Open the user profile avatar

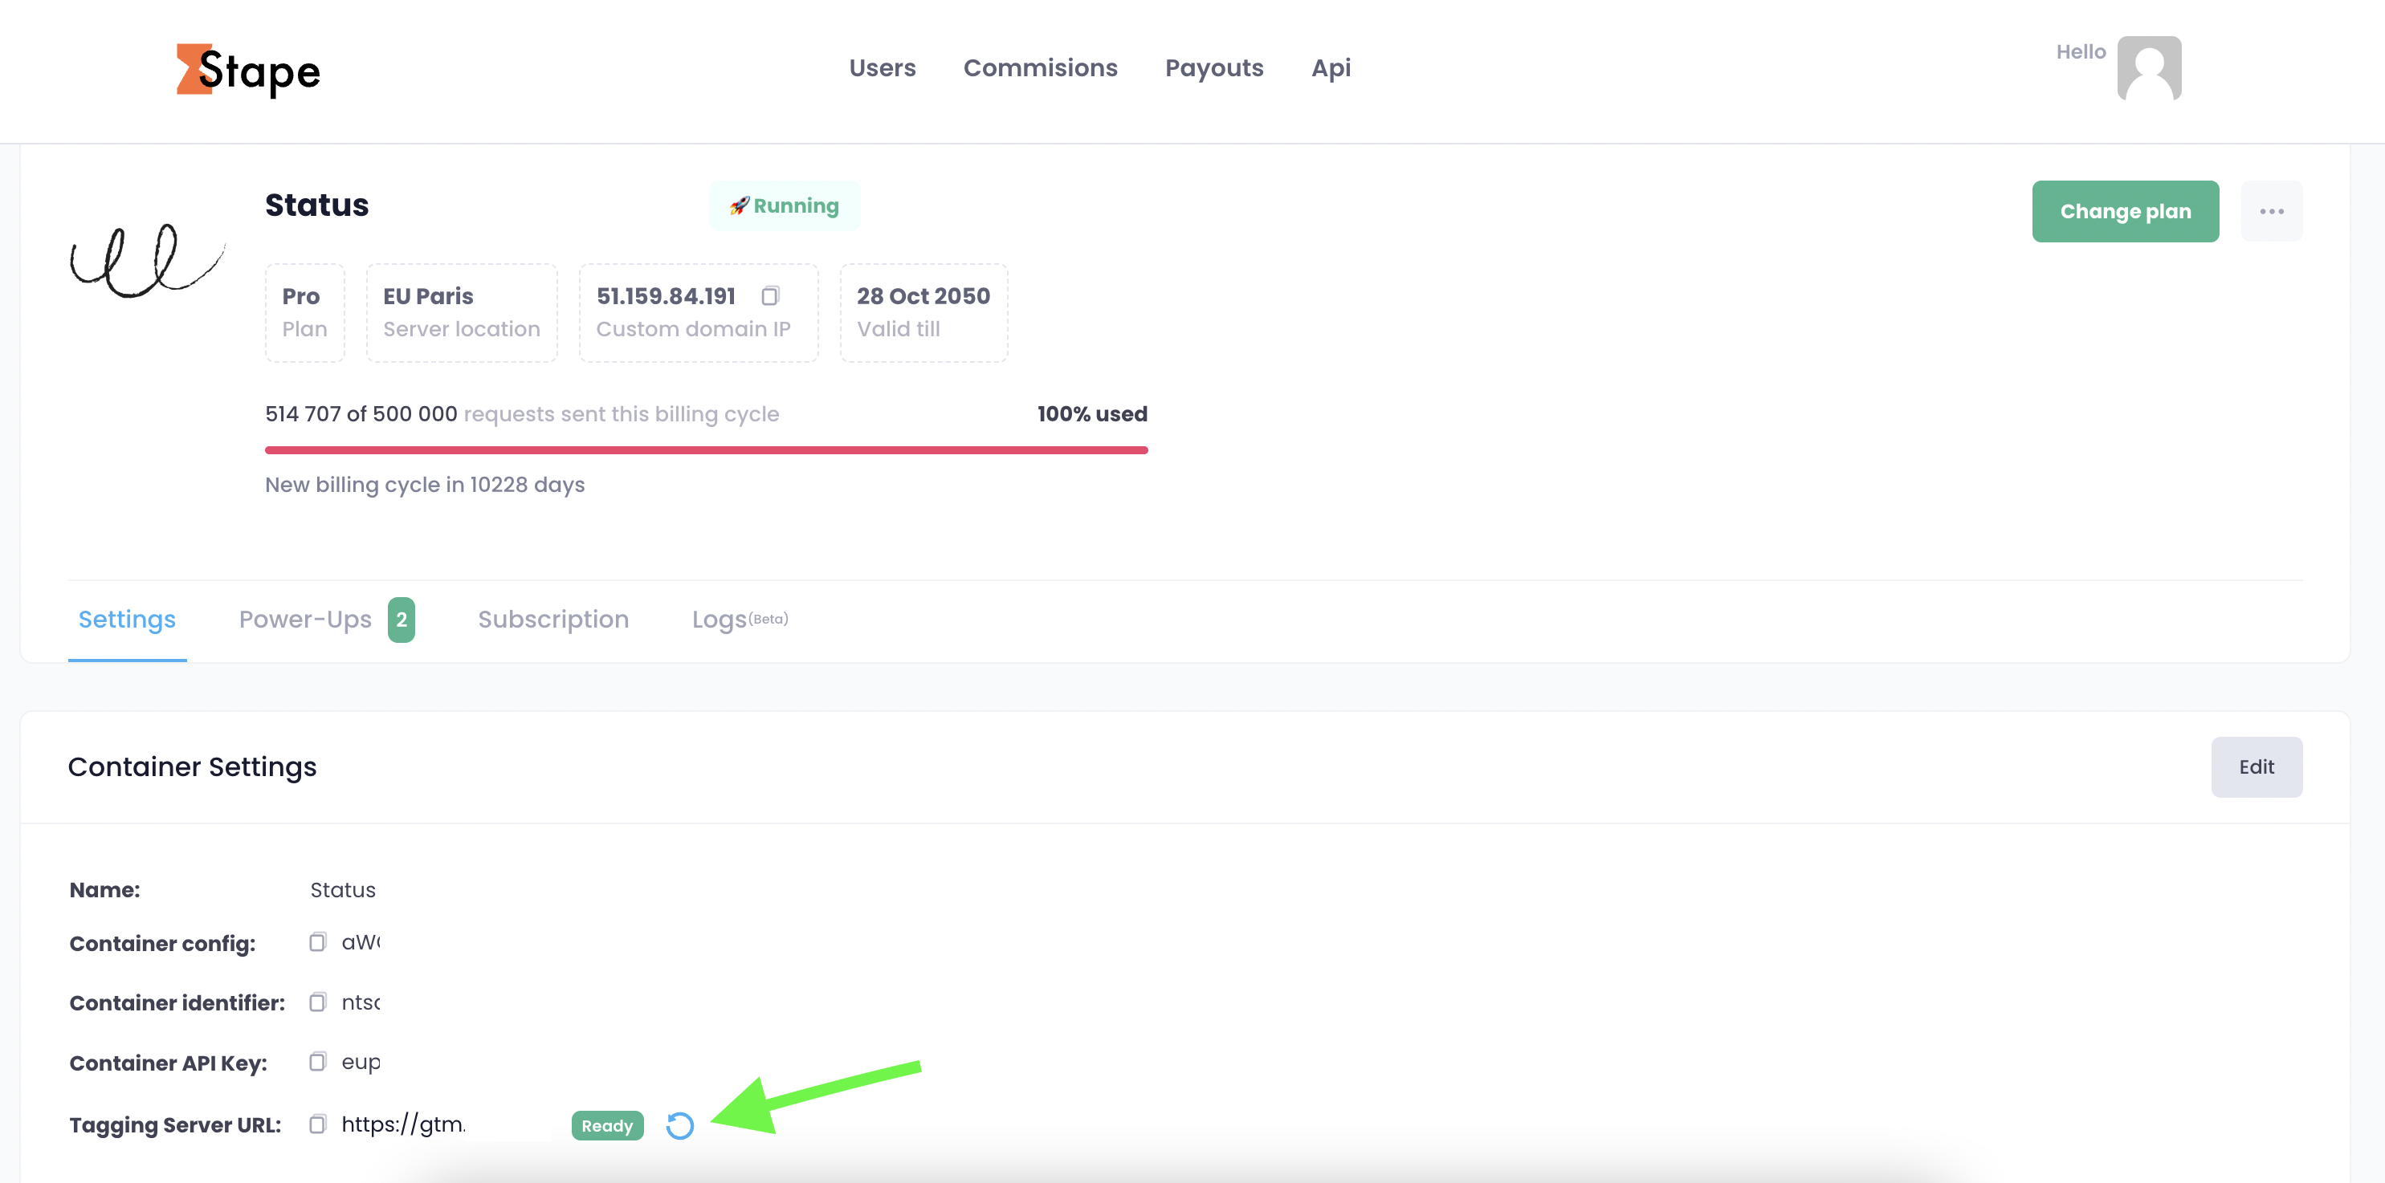click(2149, 67)
